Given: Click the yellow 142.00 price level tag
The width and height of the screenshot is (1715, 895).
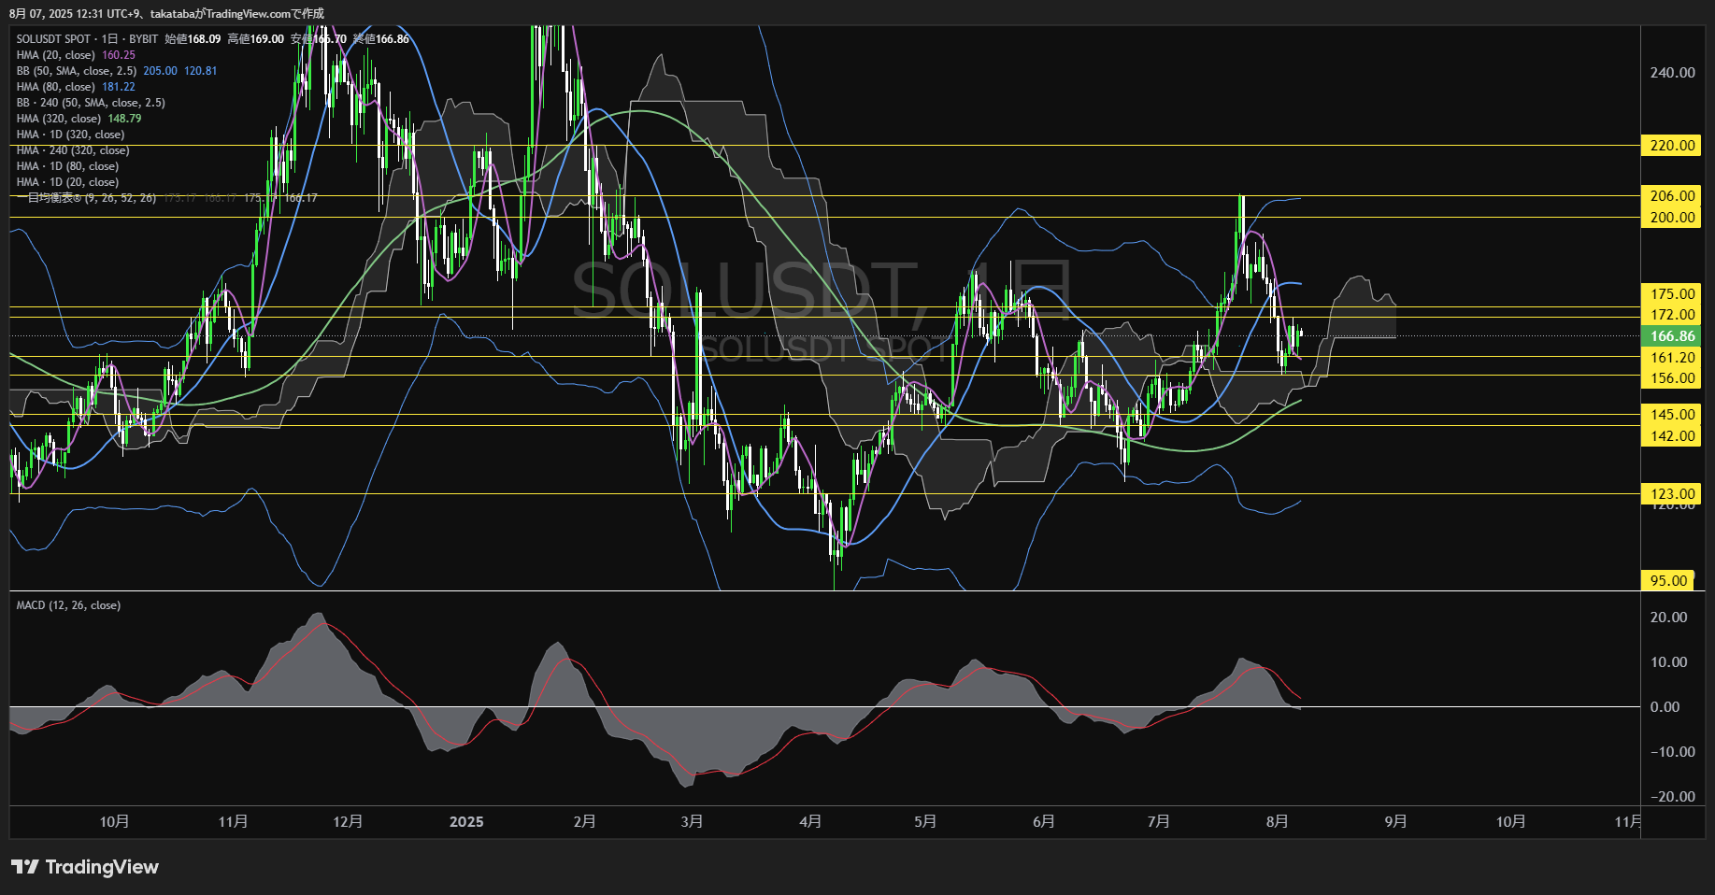Looking at the screenshot, I should 1671,436.
